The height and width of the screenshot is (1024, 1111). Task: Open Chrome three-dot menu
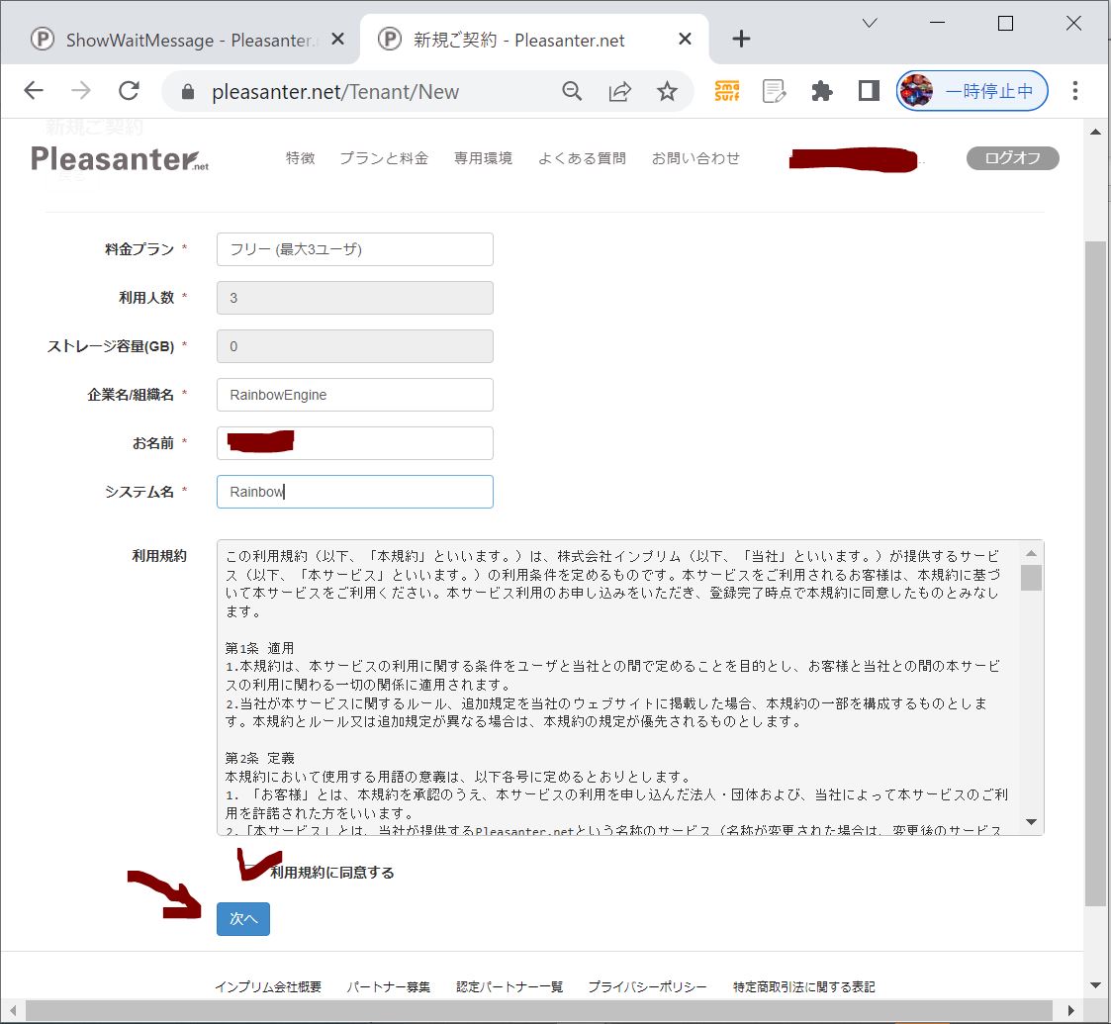(1074, 91)
